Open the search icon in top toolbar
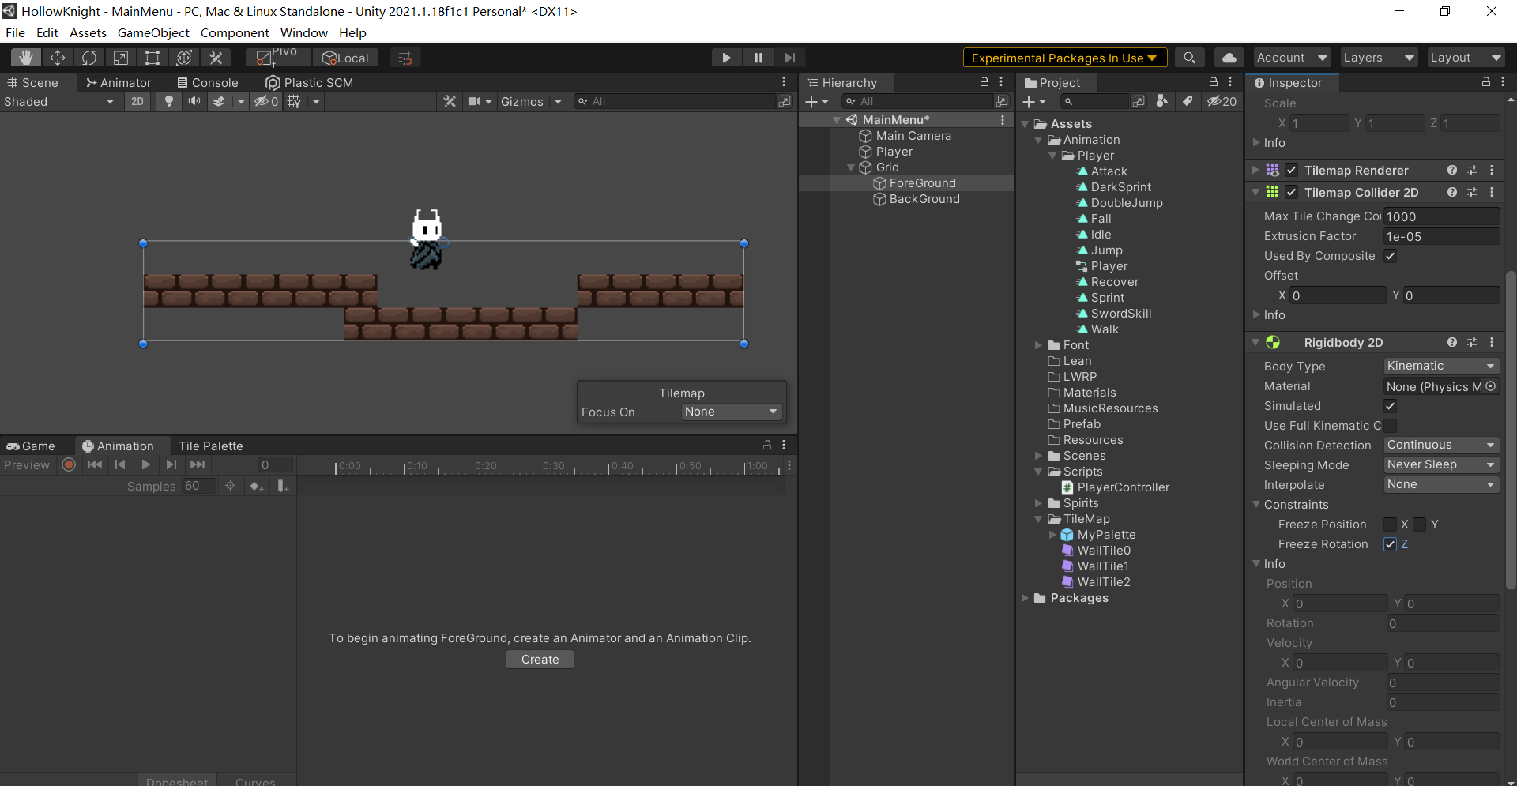Viewport: 1517px width, 786px height. click(x=1189, y=58)
